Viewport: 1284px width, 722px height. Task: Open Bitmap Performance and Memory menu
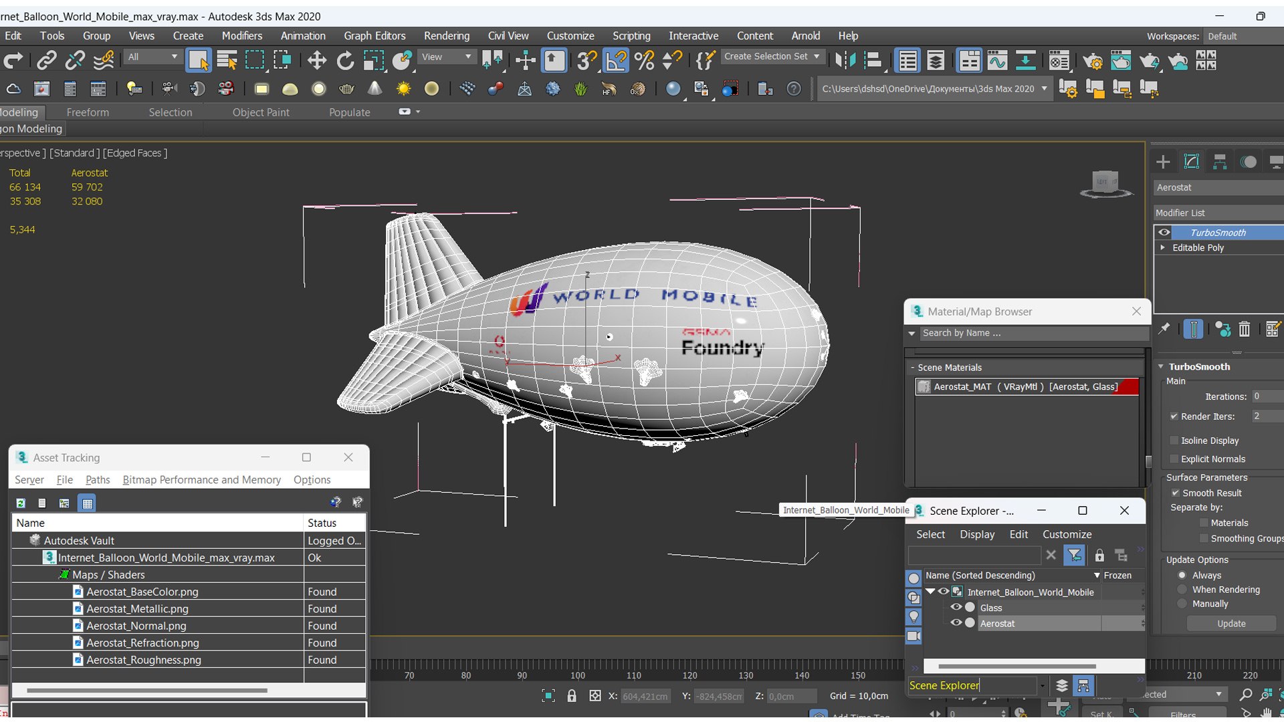[201, 480]
